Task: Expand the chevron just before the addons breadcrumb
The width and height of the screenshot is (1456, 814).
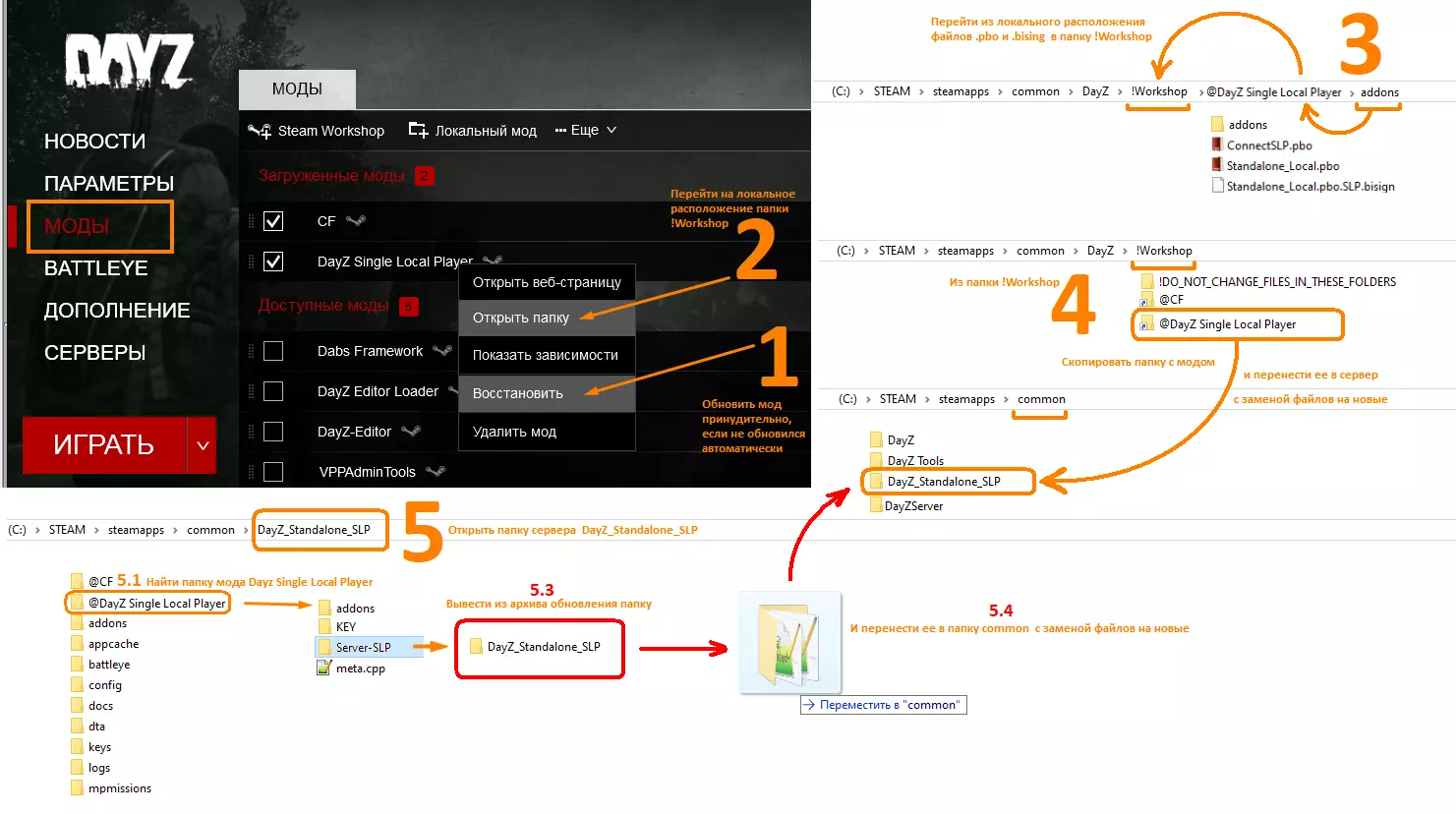Action: coord(1352,92)
